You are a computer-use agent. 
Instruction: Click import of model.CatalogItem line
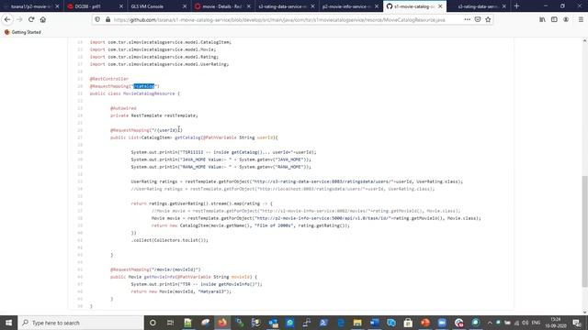point(161,42)
